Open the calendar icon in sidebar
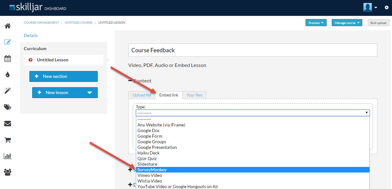Viewport: 392px width, 189px height. coord(7,58)
